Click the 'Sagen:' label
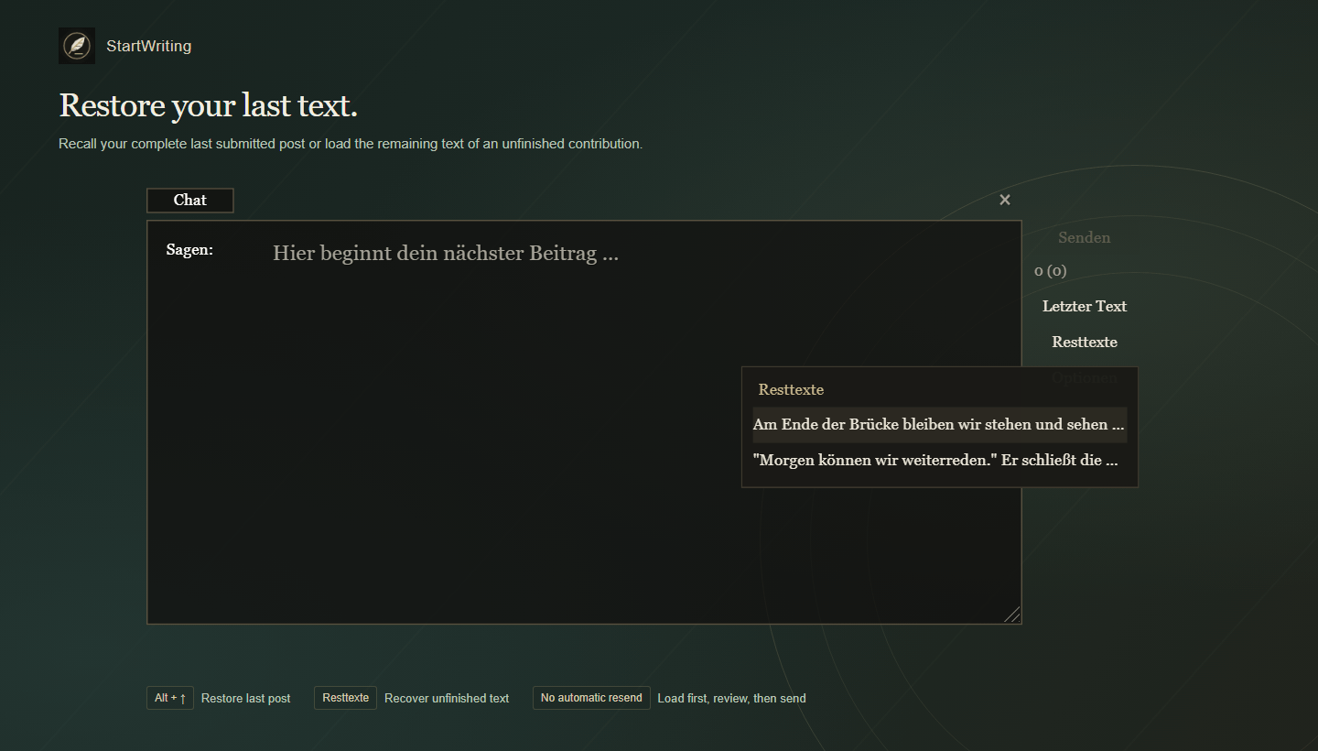This screenshot has height=751, width=1318. 189,249
